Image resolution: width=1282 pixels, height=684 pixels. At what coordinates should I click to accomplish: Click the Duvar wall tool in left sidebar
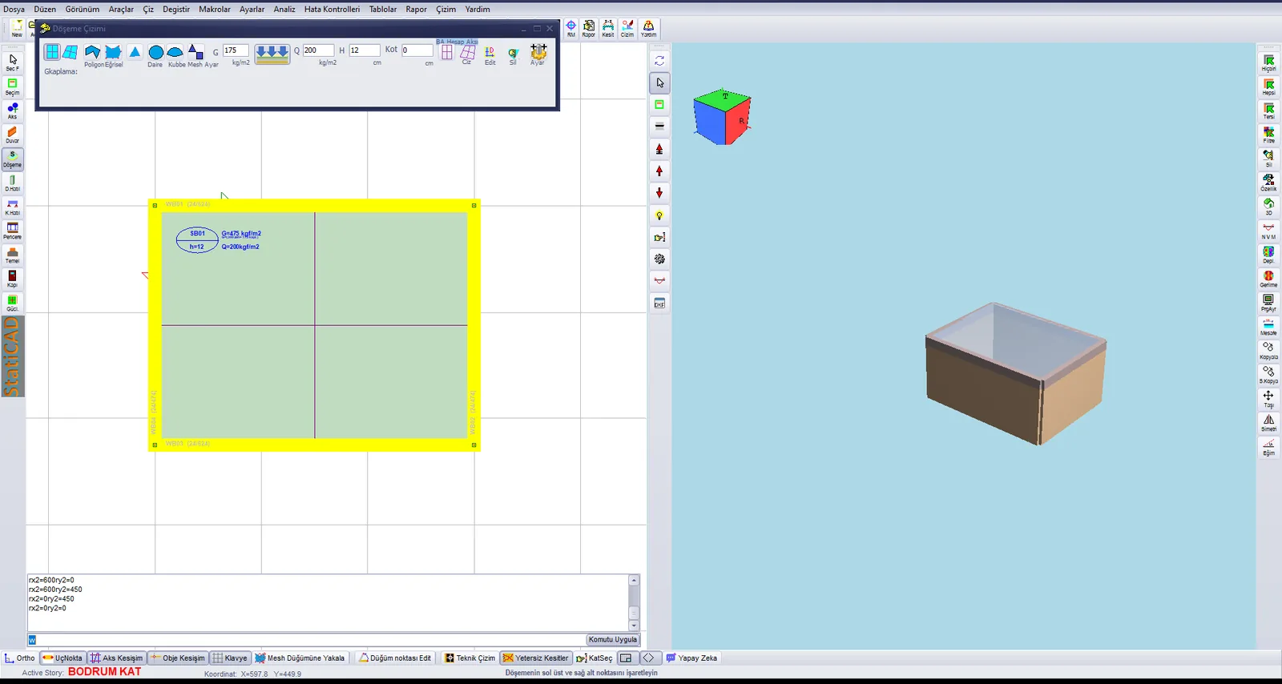12,135
